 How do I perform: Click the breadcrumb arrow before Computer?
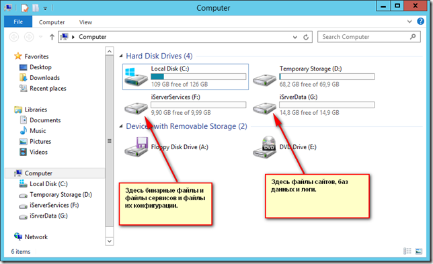pos(73,37)
